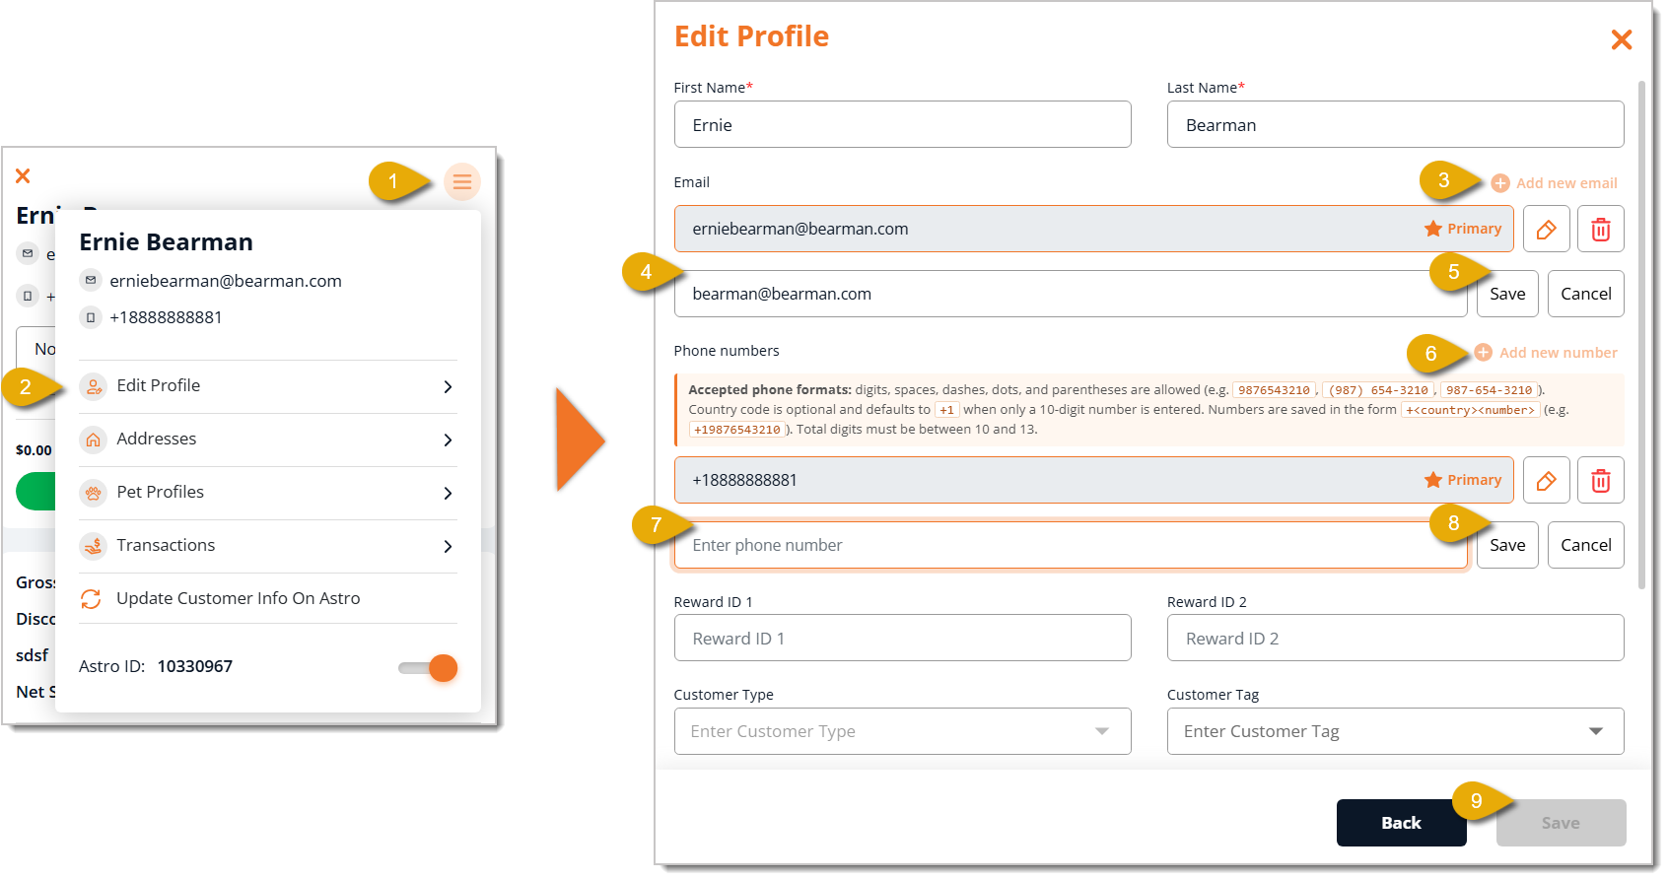Select Pet Profiles from the menu
Viewport: 1668px width, 880px height.
point(267,493)
